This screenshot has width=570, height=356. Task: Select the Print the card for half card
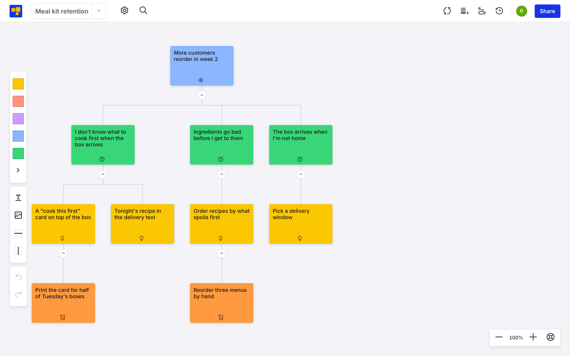(x=63, y=303)
